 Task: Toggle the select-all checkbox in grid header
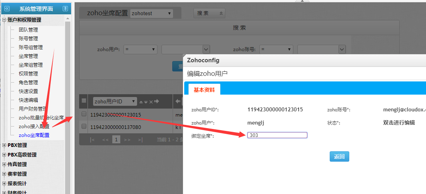coord(84,101)
